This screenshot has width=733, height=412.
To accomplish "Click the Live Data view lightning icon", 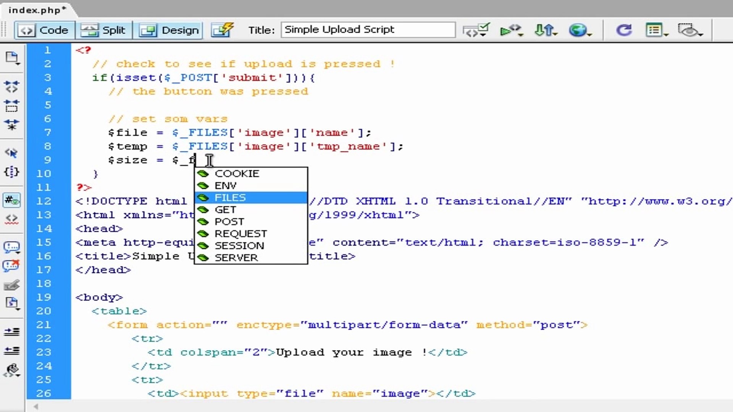I will click(222, 30).
